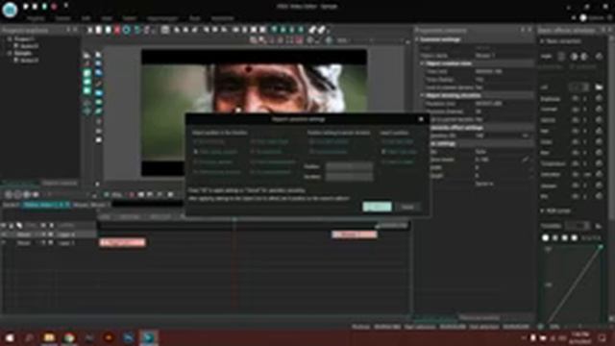615x346 pixels.
Task: Open the View menu
Action: click(x=107, y=18)
